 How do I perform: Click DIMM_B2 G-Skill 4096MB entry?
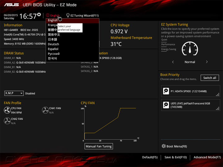[x=25, y=72]
